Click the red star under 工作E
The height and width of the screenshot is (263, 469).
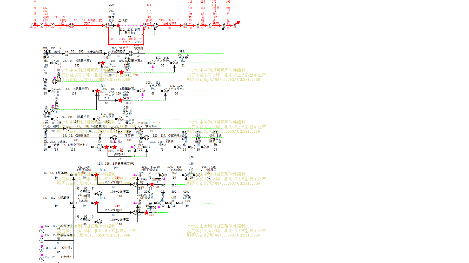click(x=103, y=63)
